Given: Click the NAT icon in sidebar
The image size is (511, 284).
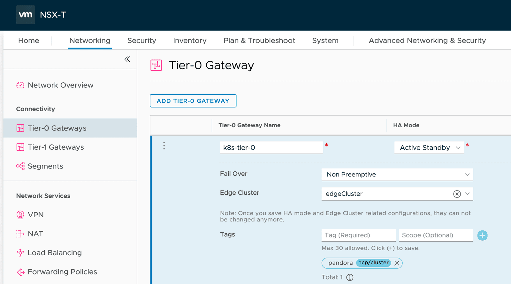Looking at the screenshot, I should [20, 234].
